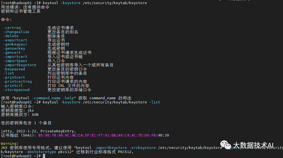The height and width of the screenshot is (158, 283).
Task: Click the description 生成密钥对
Action: (x=58, y=44)
